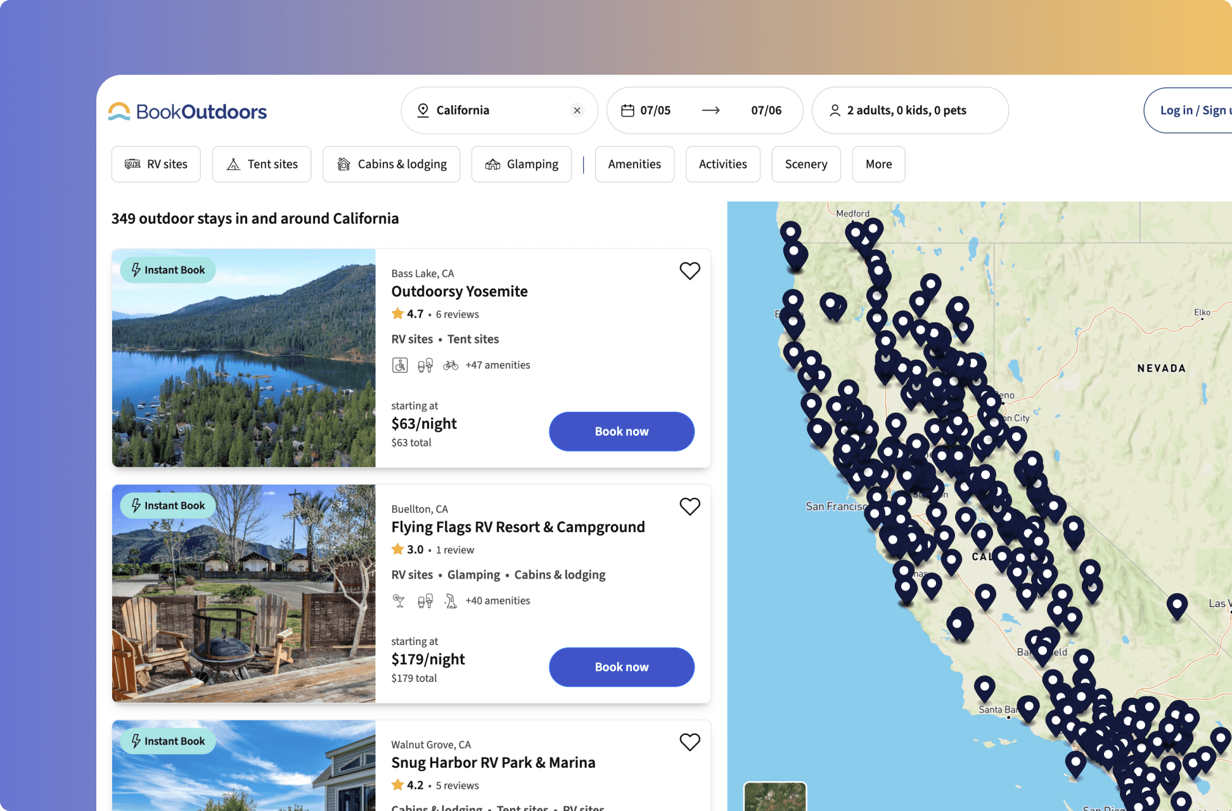Open the More filters menu
This screenshot has height=811, width=1232.
(878, 164)
